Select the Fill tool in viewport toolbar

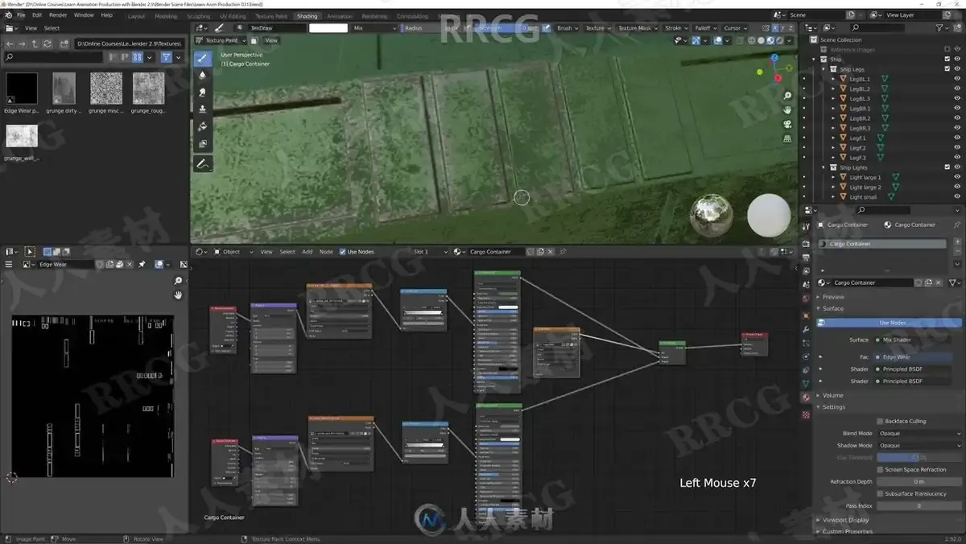(202, 126)
